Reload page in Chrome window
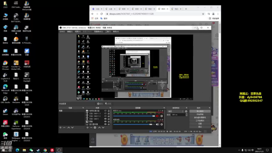272x153 pixels. (102, 14)
